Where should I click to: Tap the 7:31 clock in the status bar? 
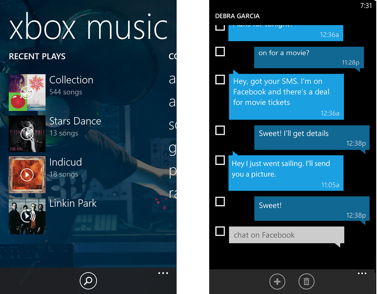[366, 5]
